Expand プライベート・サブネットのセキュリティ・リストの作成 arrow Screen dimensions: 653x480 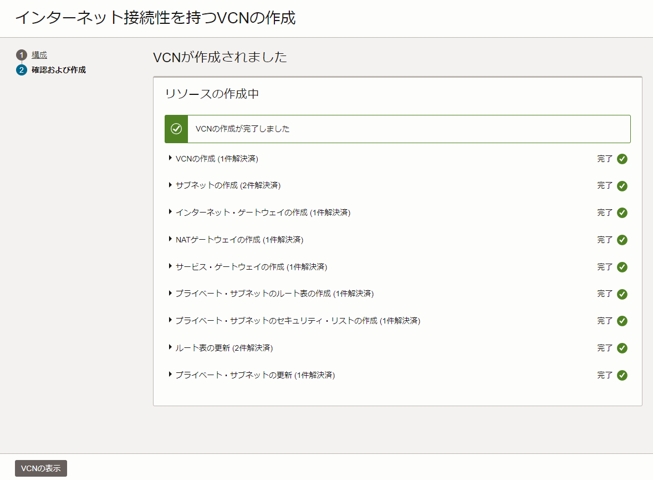(170, 320)
